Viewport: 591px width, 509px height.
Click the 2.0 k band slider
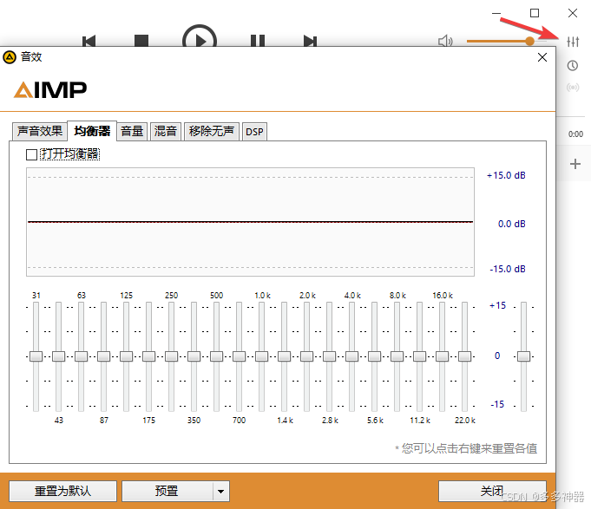[x=307, y=356]
